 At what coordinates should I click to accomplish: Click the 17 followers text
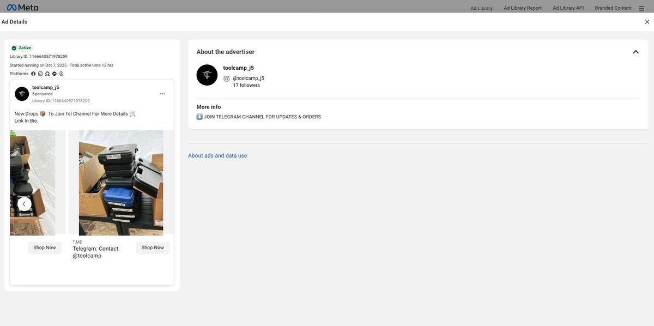click(246, 86)
